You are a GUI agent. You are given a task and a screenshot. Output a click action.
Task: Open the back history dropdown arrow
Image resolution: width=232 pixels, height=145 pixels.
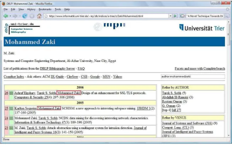(x=10, y=16)
